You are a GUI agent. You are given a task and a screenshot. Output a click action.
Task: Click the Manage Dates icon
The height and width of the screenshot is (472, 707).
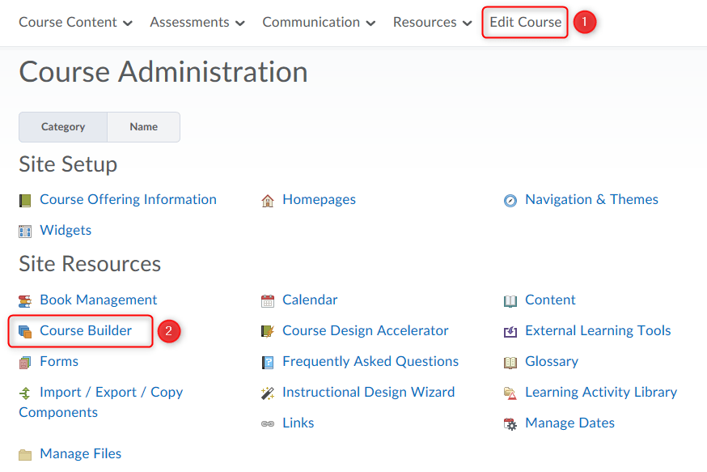(x=510, y=423)
